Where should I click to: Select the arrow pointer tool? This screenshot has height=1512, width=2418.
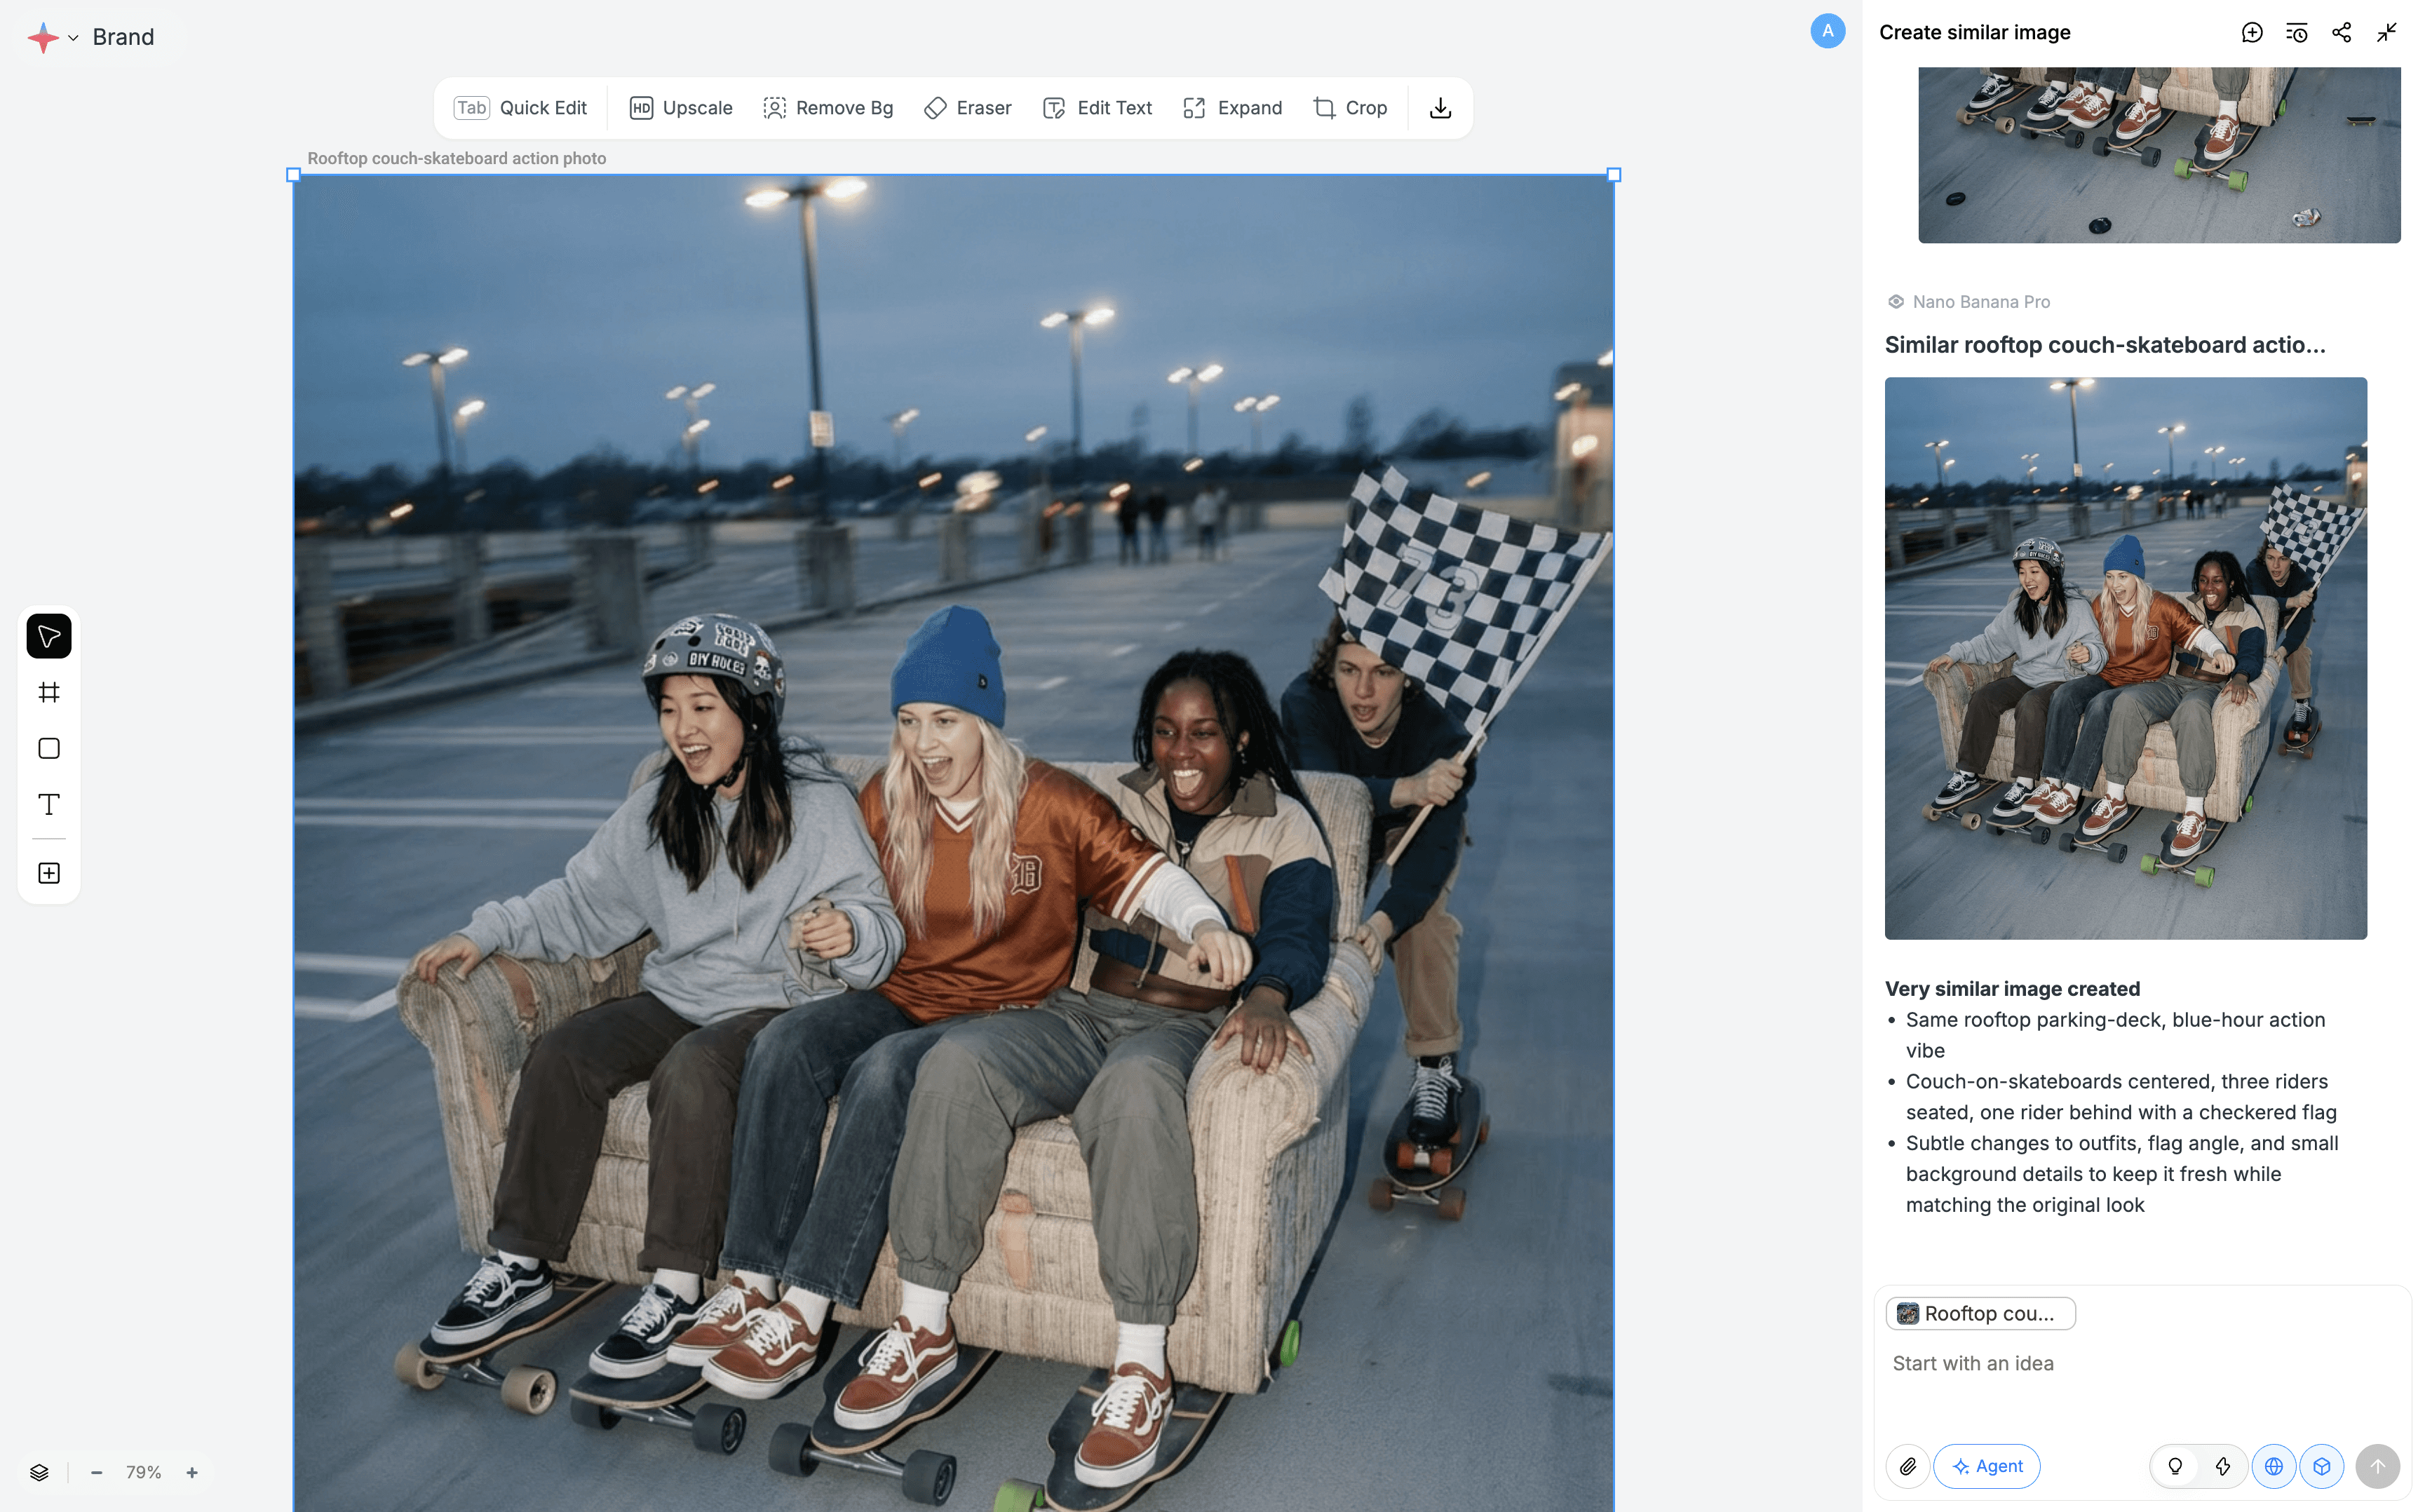coord(48,636)
